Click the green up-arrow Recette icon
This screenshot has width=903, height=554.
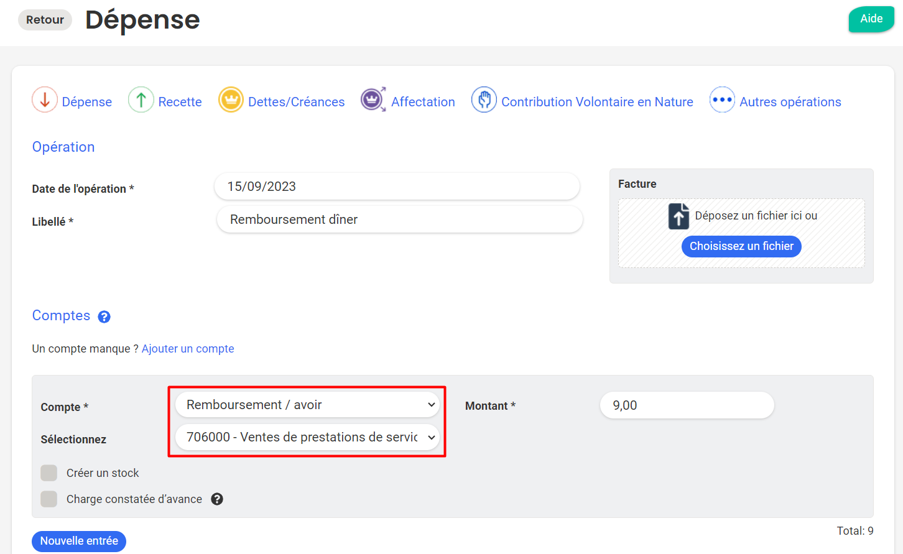[x=141, y=100]
